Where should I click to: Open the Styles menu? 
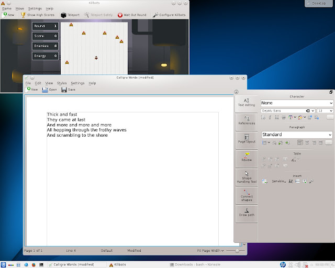pyautogui.click(x=62, y=83)
